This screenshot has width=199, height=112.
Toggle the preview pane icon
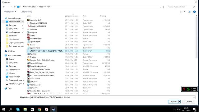189,12
